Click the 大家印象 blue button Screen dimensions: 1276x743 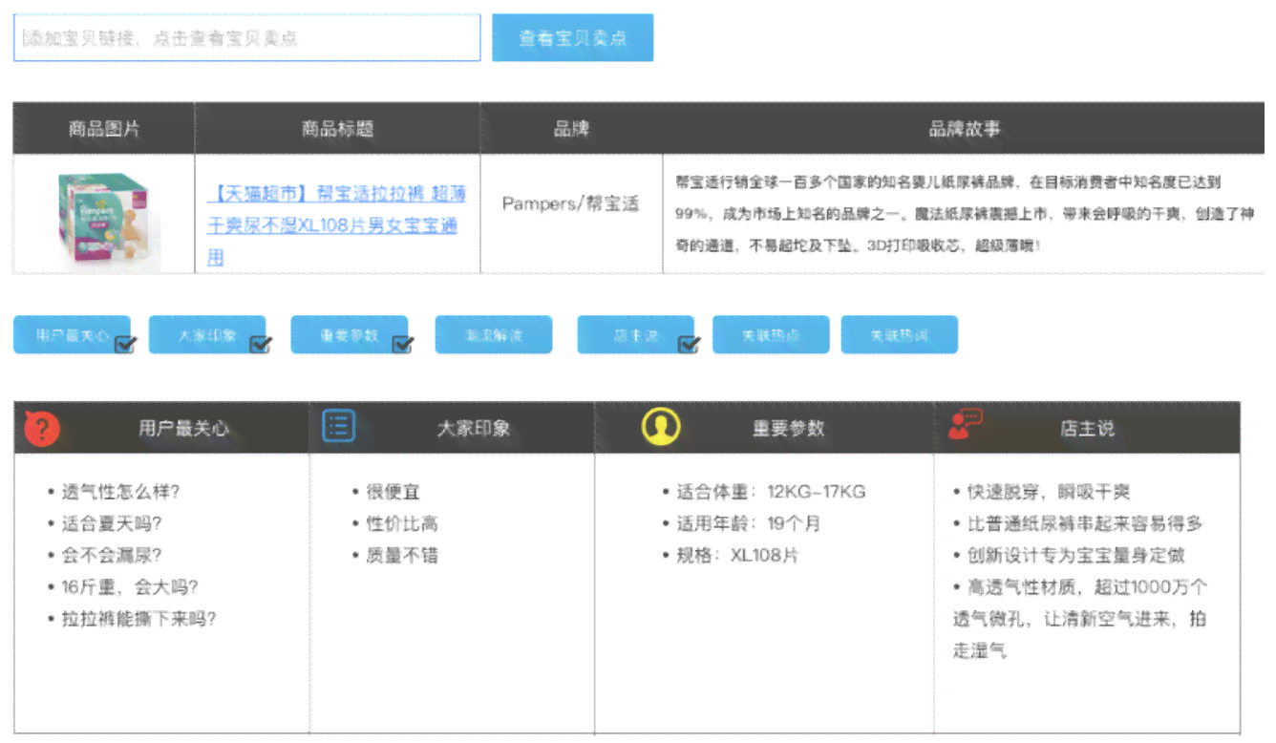[207, 335]
